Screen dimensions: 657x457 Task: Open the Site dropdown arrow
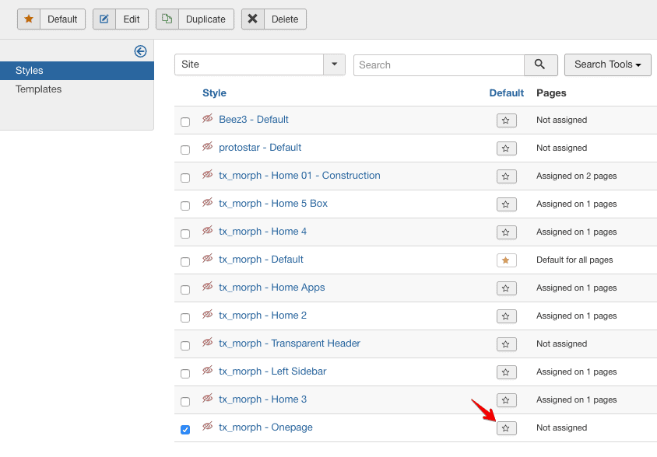335,65
